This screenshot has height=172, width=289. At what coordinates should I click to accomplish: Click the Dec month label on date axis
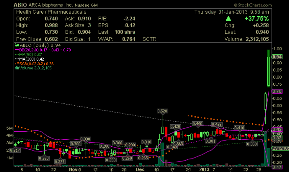pyautogui.click(x=140, y=169)
